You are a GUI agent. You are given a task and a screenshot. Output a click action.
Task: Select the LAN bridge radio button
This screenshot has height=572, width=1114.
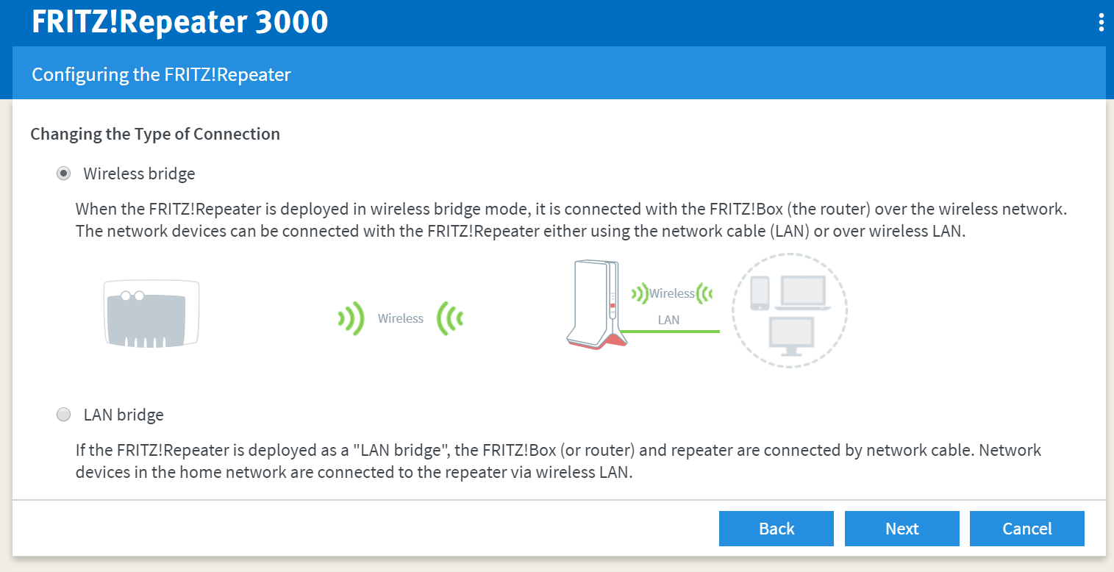pos(64,415)
